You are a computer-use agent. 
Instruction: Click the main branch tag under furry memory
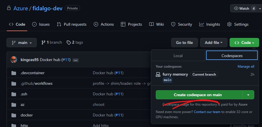pyautogui.click(x=168, y=80)
